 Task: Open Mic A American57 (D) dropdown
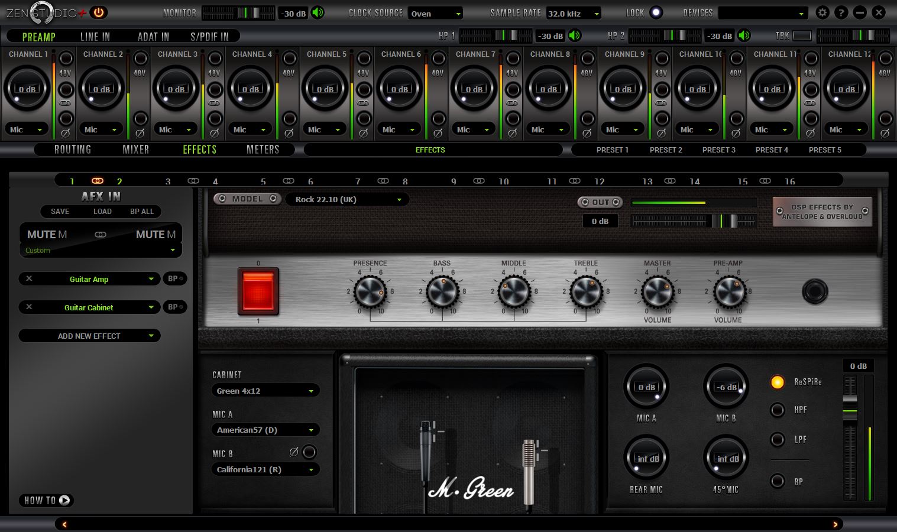(265, 430)
